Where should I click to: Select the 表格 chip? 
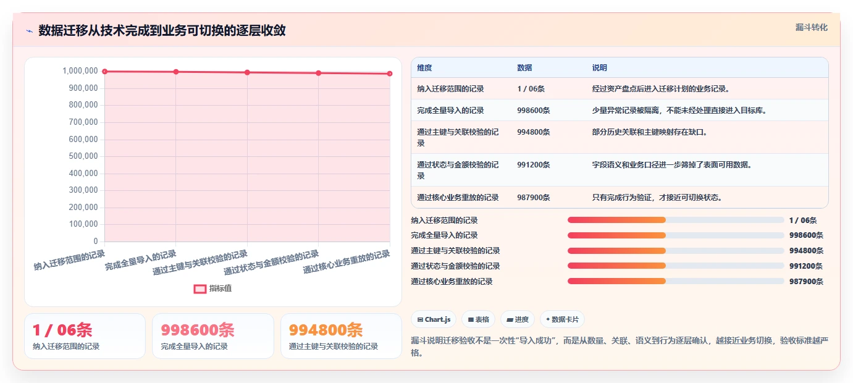[478, 319]
